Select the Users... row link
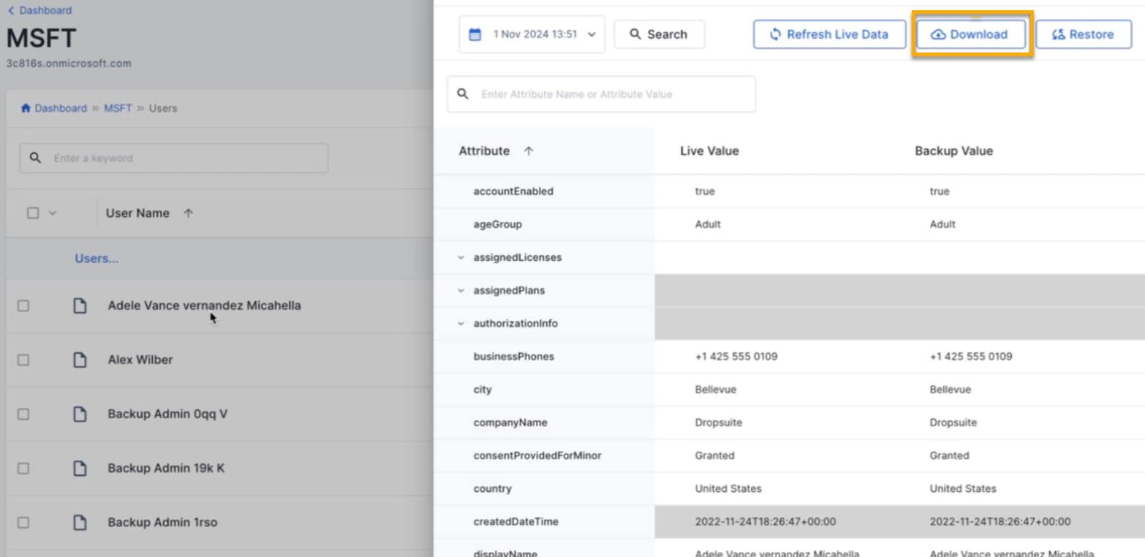 (x=97, y=259)
